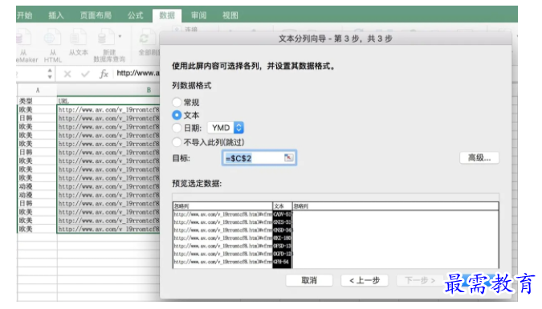Click the URL header cell

click(x=108, y=101)
